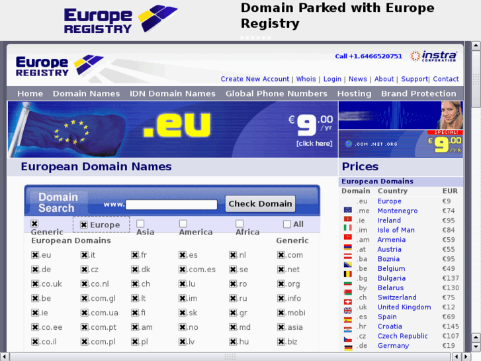The width and height of the screenshot is (481, 361).
Task: Check the Asia category checkbox
Action: click(x=140, y=224)
